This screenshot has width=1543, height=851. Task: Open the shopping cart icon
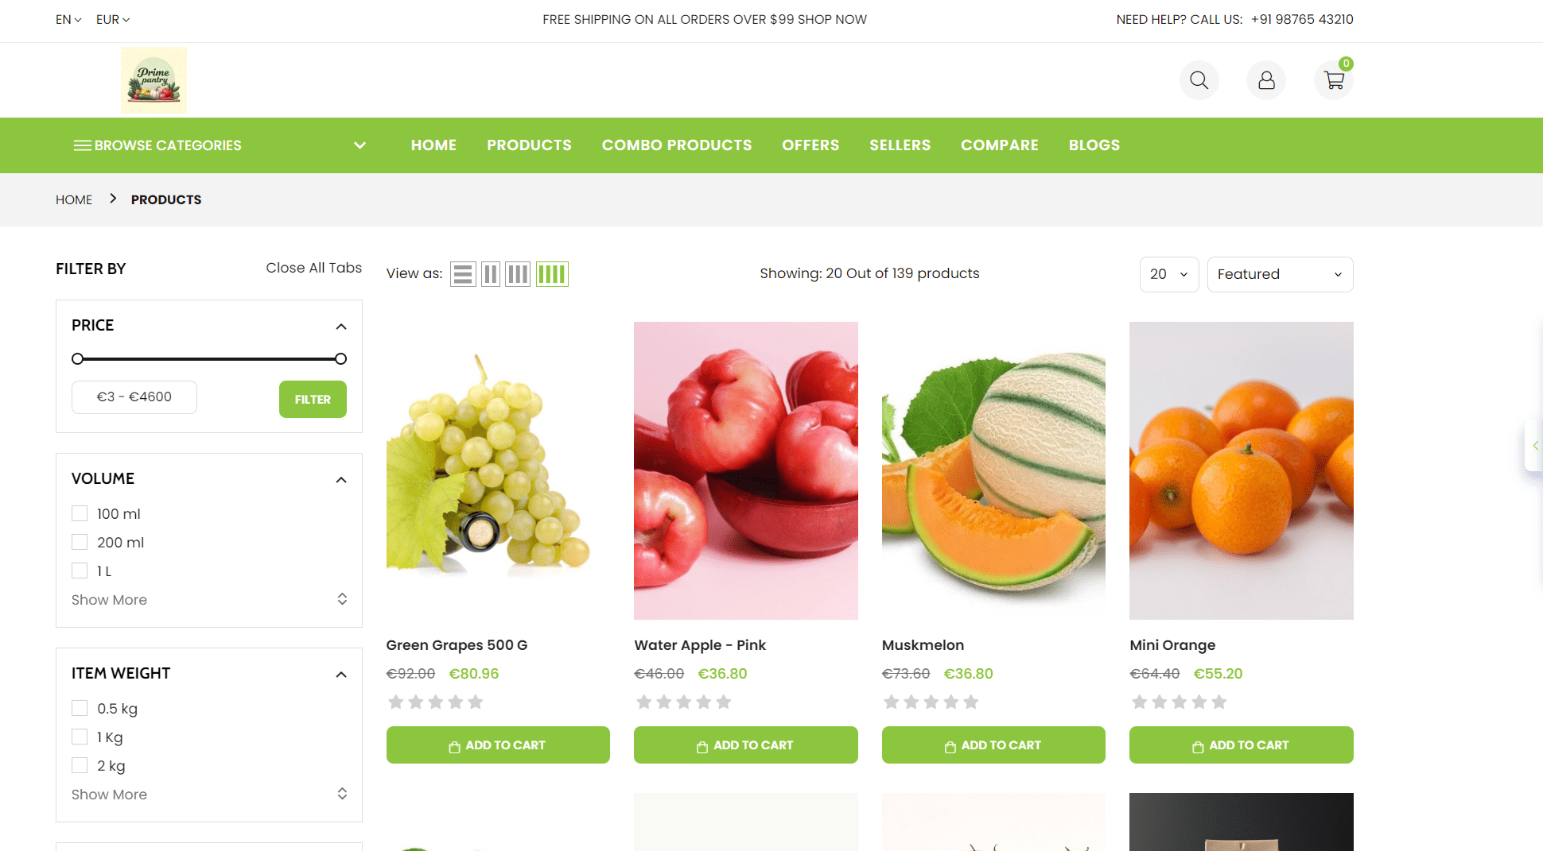1334,80
